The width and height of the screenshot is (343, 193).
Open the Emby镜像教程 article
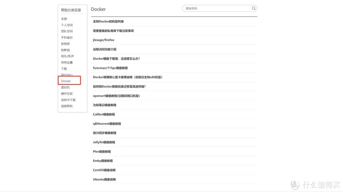point(102,161)
